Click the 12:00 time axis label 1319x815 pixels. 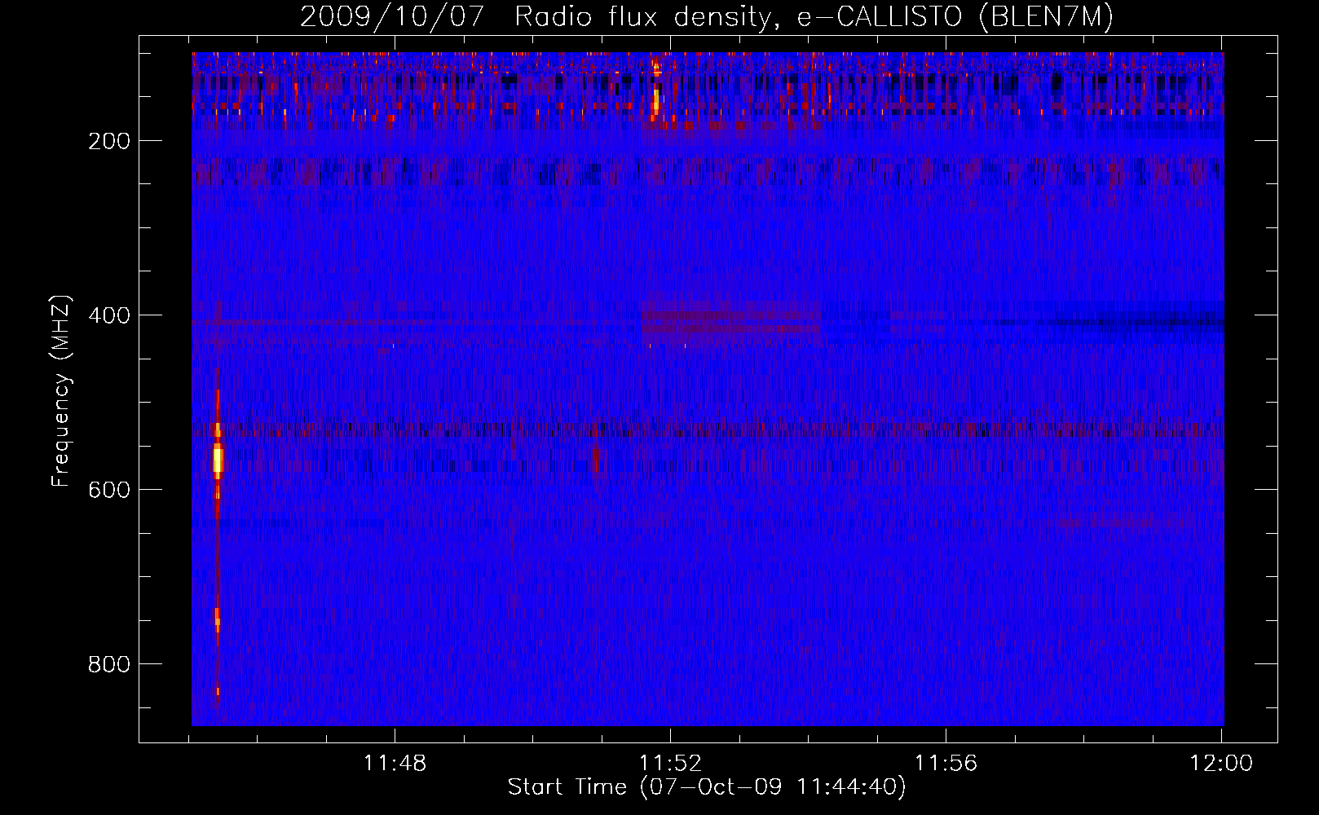(x=1221, y=764)
